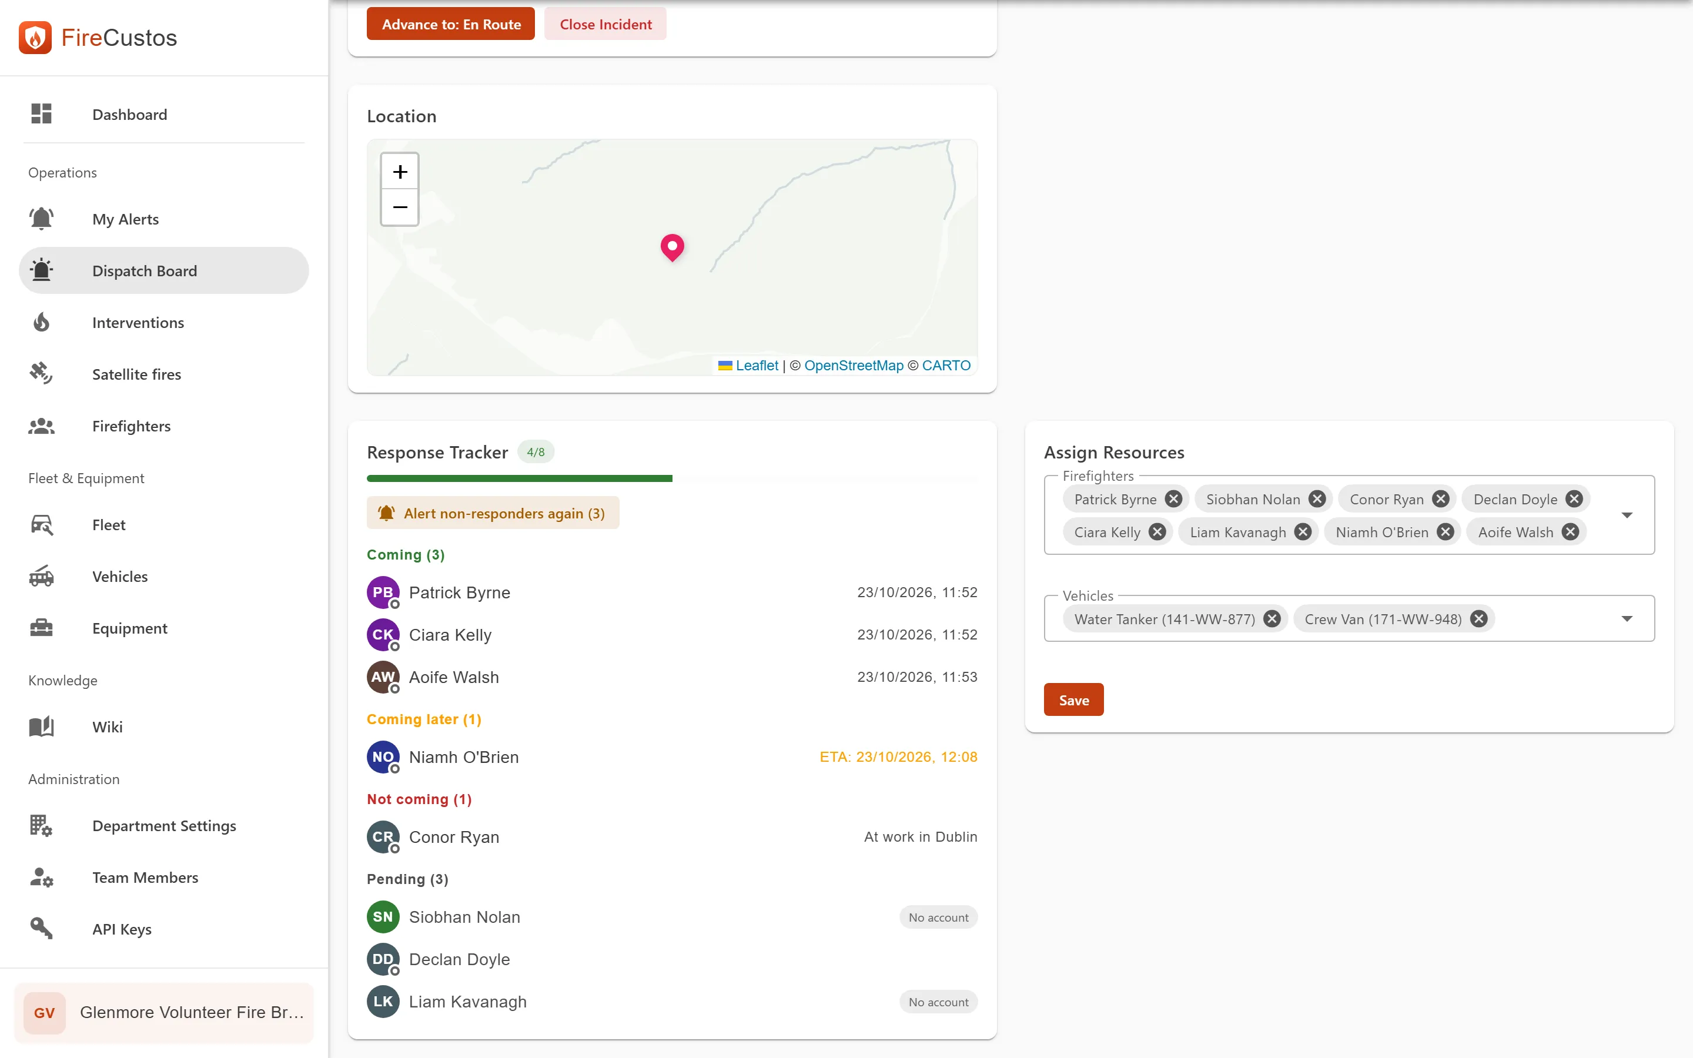Remove Ciara Kelly chip from Firefighters
The width and height of the screenshot is (1693, 1058).
click(1157, 532)
